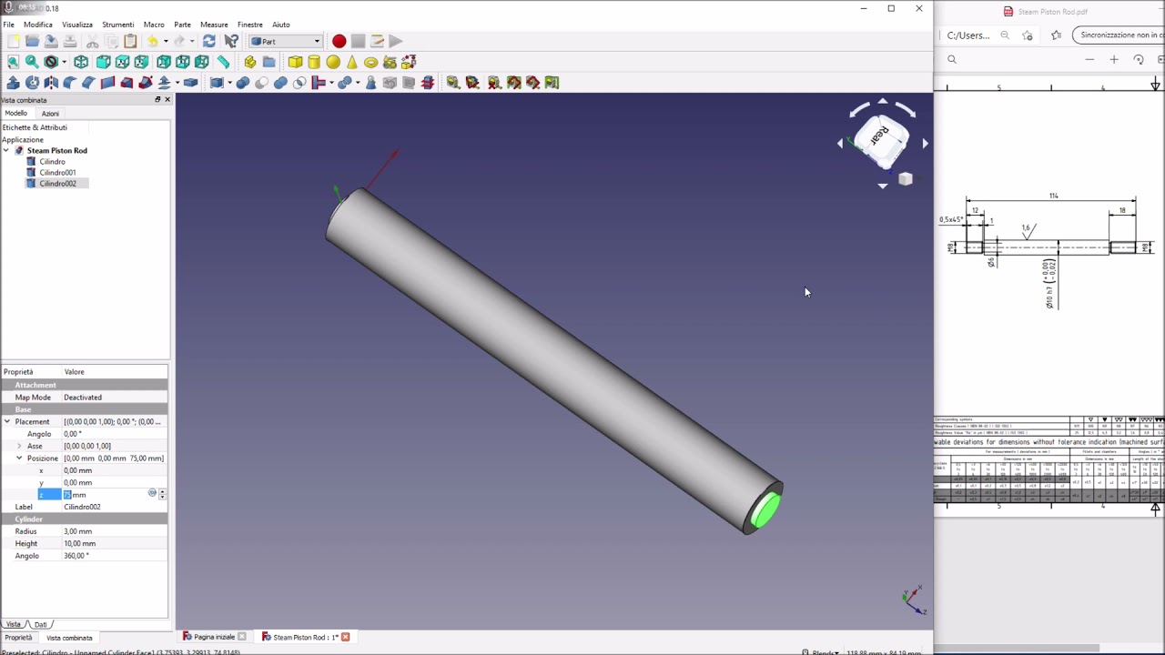Screen dimensions: 1165x655
Task: Open the workbench selector showing Part
Action: coord(286,41)
